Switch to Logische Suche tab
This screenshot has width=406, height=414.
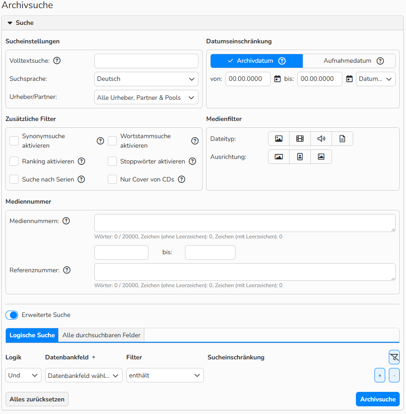[32, 335]
